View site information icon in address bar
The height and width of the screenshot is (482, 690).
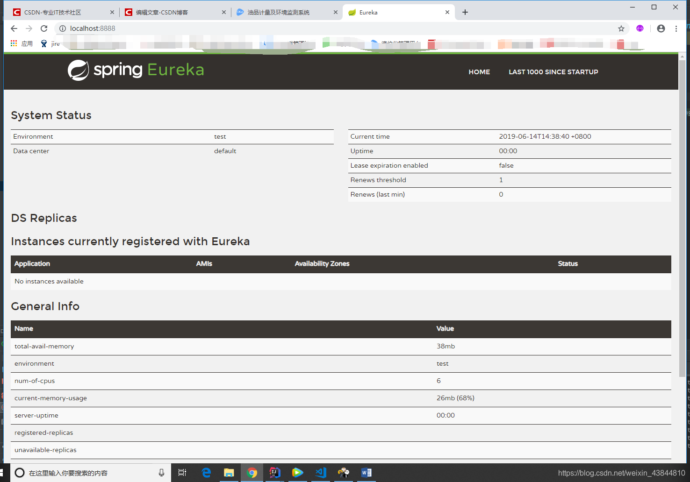click(63, 28)
